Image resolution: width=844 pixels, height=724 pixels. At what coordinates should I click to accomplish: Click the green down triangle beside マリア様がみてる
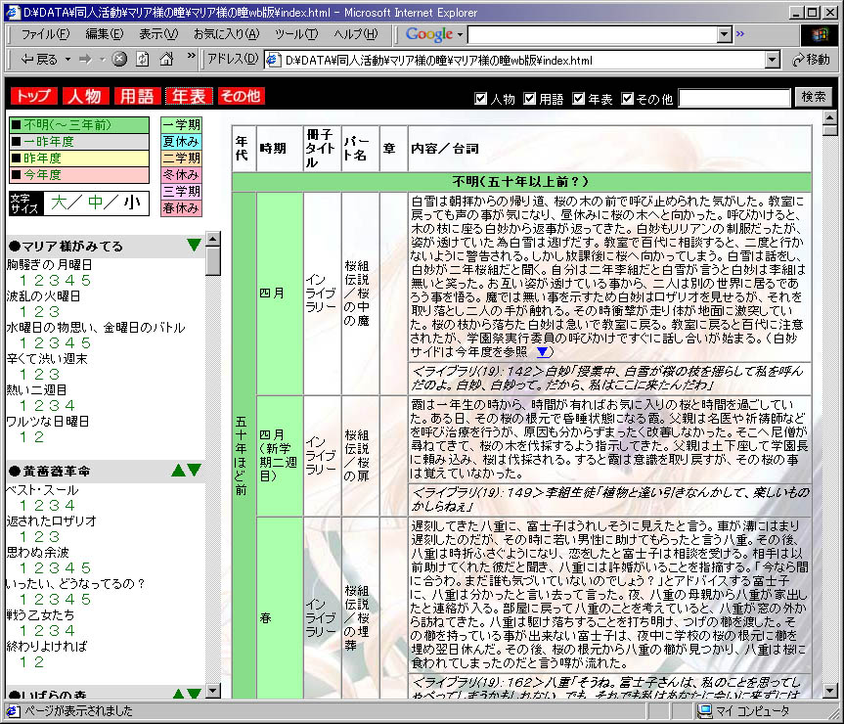point(194,246)
